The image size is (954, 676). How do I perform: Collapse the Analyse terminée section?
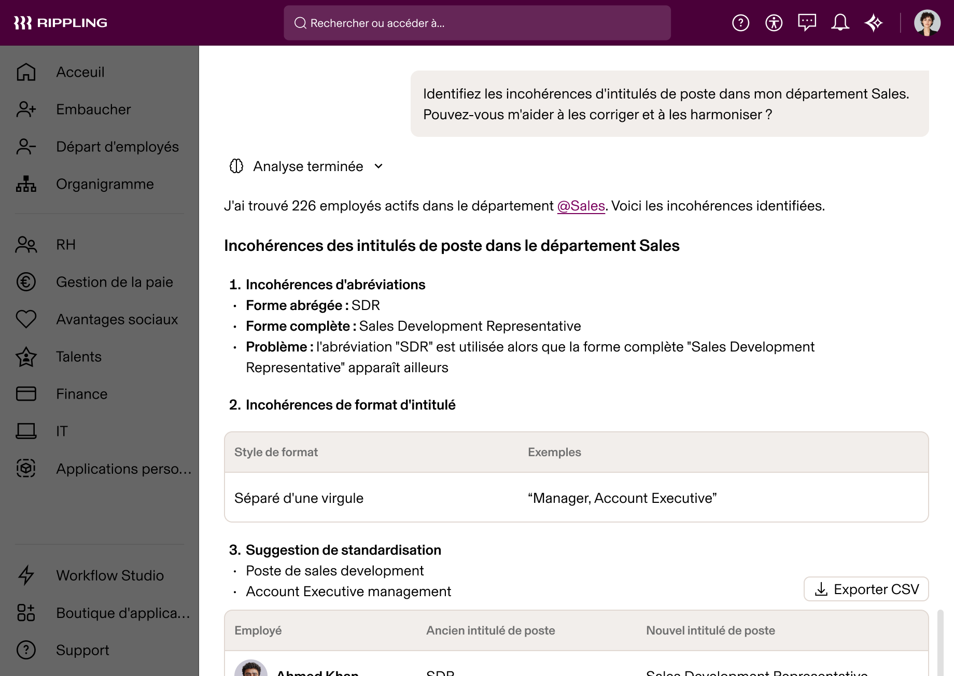pos(378,166)
